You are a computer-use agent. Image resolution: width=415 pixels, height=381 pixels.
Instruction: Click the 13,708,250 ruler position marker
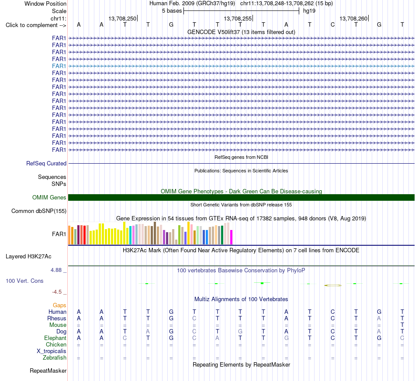(123, 18)
